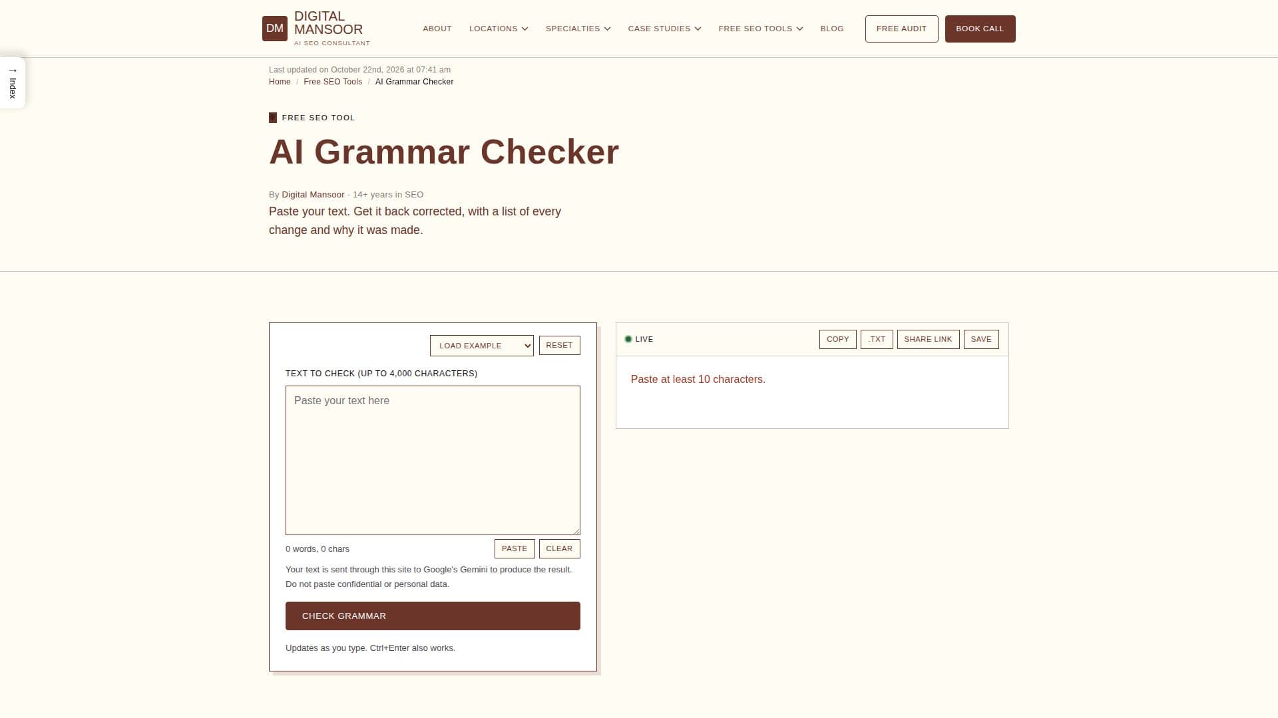1278x718 pixels.
Task: Open the Load Example dropdown
Action: pos(481,346)
